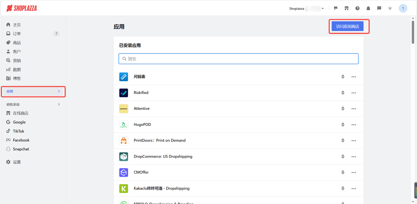The image size is (417, 204).
Task: Open the notifications bell icon
Action: tap(368, 8)
